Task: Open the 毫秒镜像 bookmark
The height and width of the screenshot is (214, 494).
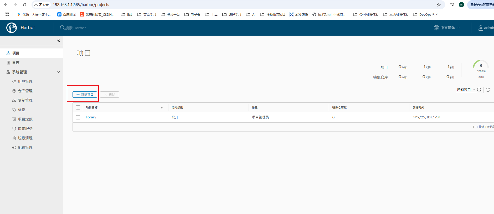Action: tap(299, 14)
